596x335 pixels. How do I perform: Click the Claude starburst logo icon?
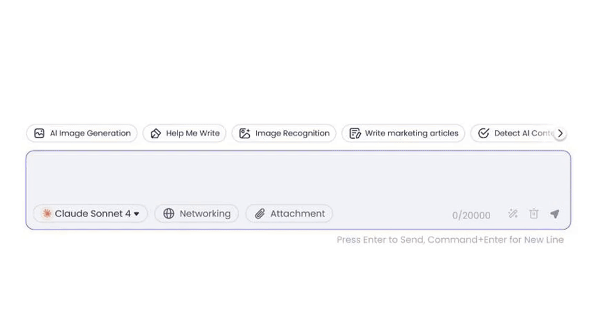click(x=47, y=214)
